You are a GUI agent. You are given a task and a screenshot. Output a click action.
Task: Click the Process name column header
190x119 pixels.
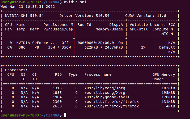[98, 74]
